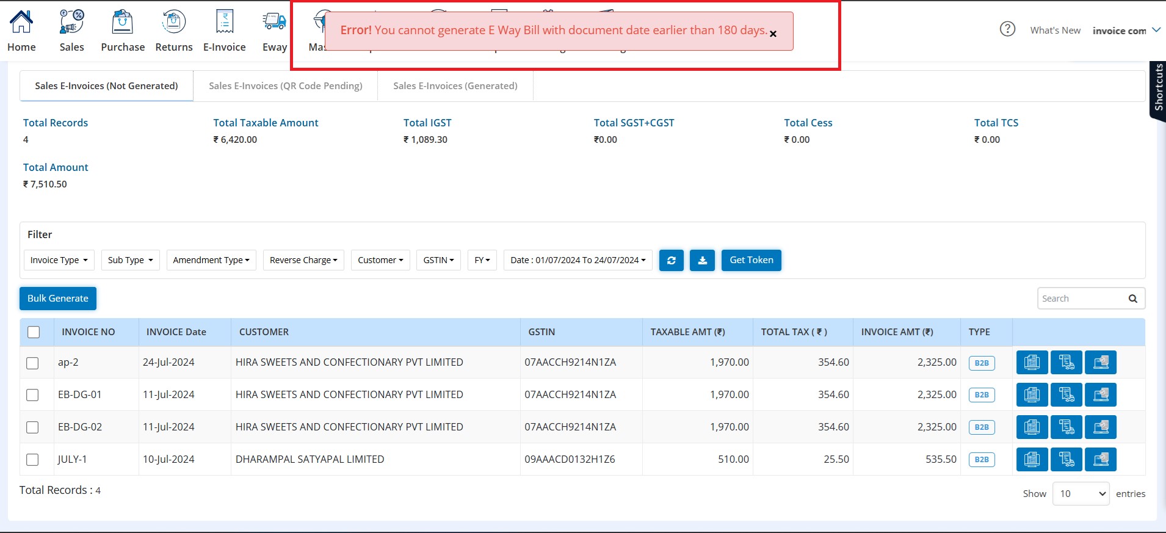Switch to Sales E-Invoices (QR Code Pending) tab
Image resolution: width=1166 pixels, height=533 pixels.
[x=285, y=85]
